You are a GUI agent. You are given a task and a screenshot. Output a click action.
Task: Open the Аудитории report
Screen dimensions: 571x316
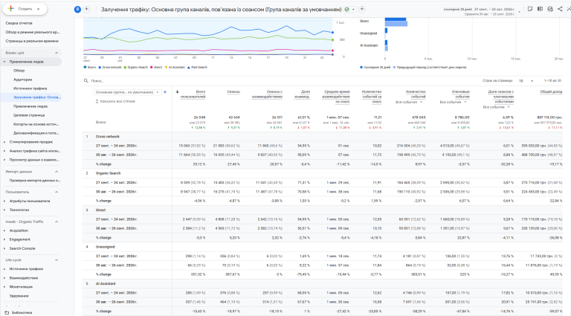[x=22, y=80]
